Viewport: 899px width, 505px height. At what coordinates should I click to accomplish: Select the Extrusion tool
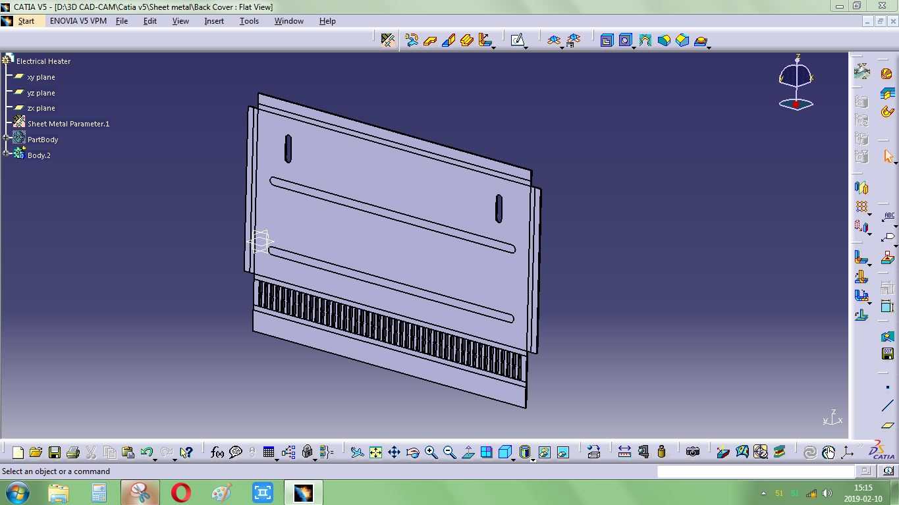(x=467, y=40)
